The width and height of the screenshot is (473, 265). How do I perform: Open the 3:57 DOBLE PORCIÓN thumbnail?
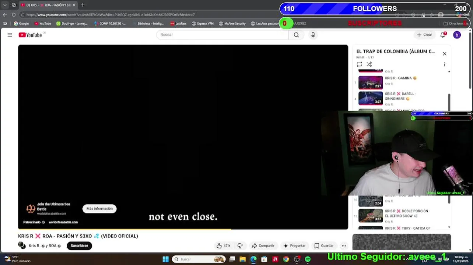[371, 216]
